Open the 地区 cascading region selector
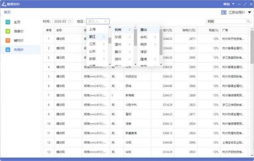The image size is (254, 161). coord(98,21)
